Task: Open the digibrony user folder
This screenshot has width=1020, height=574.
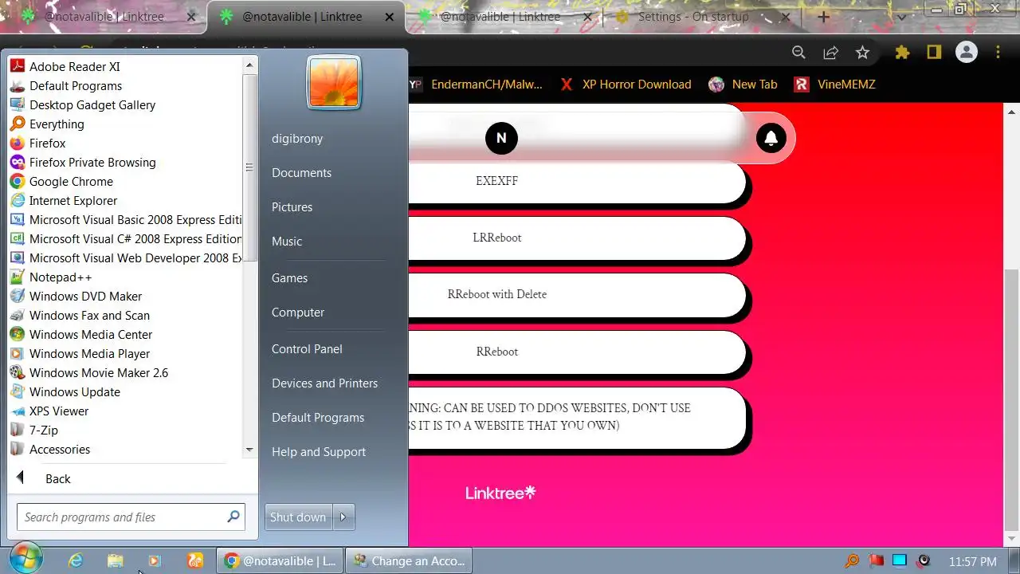Action: 297,139
